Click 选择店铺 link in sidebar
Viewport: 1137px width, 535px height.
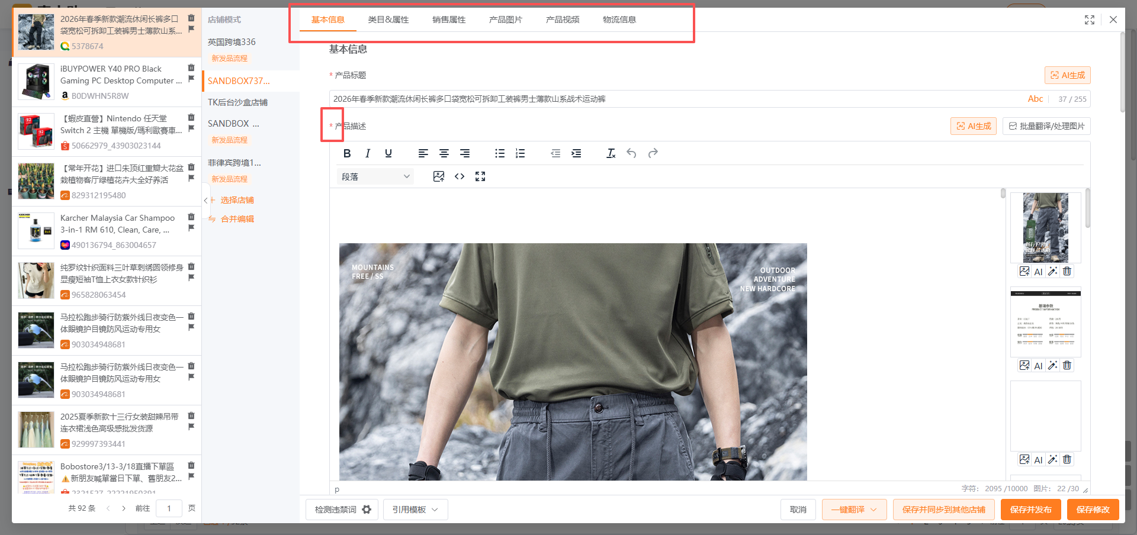pos(237,200)
